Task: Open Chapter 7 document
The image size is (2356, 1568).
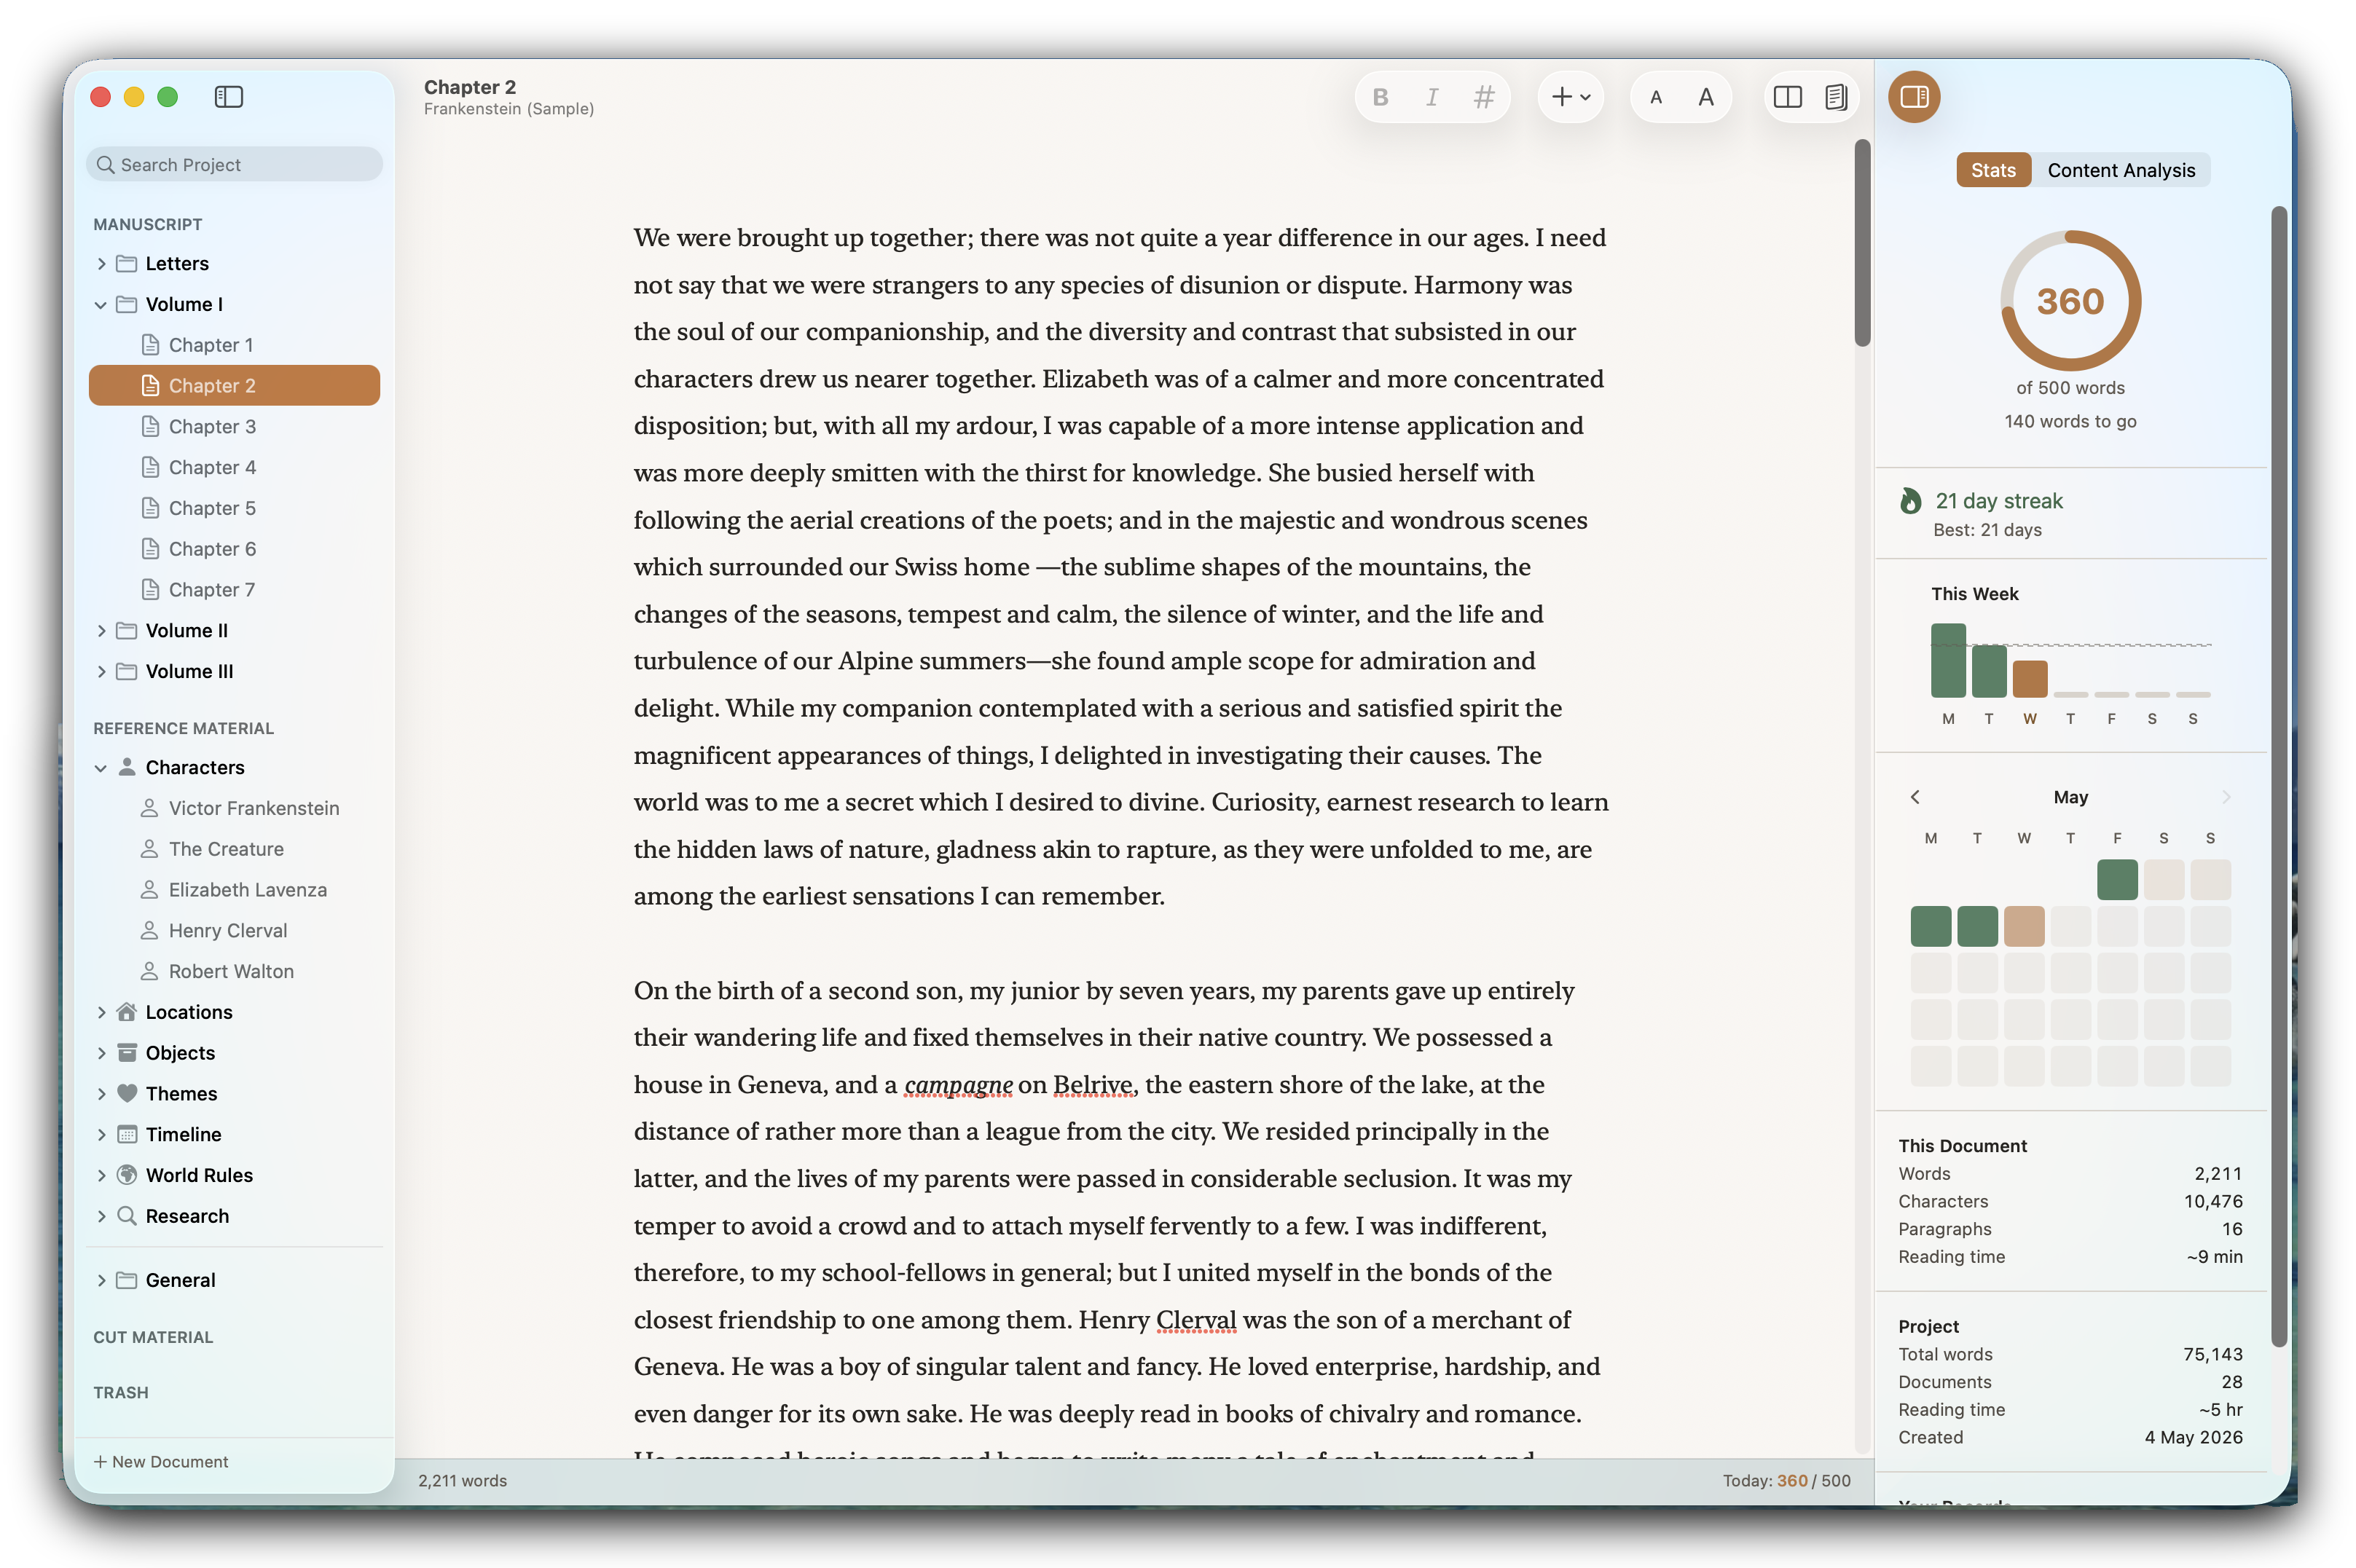Action: pos(235,590)
